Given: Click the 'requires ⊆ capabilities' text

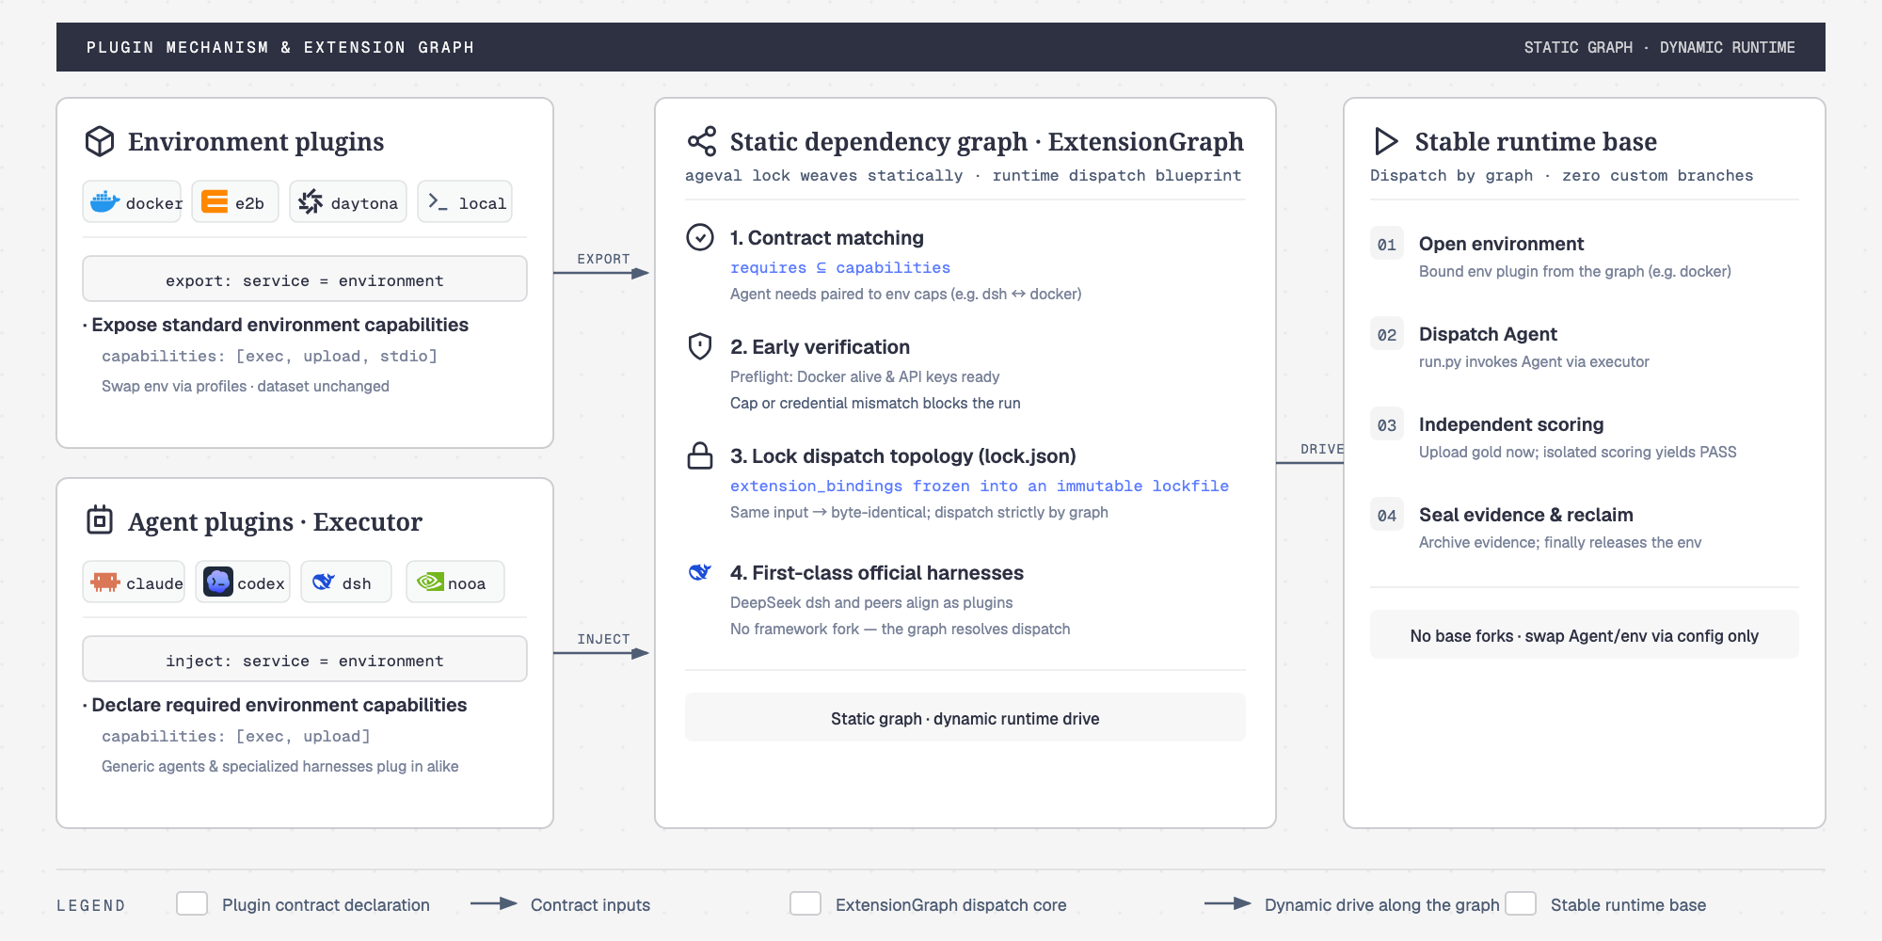Looking at the screenshot, I should pos(840,267).
